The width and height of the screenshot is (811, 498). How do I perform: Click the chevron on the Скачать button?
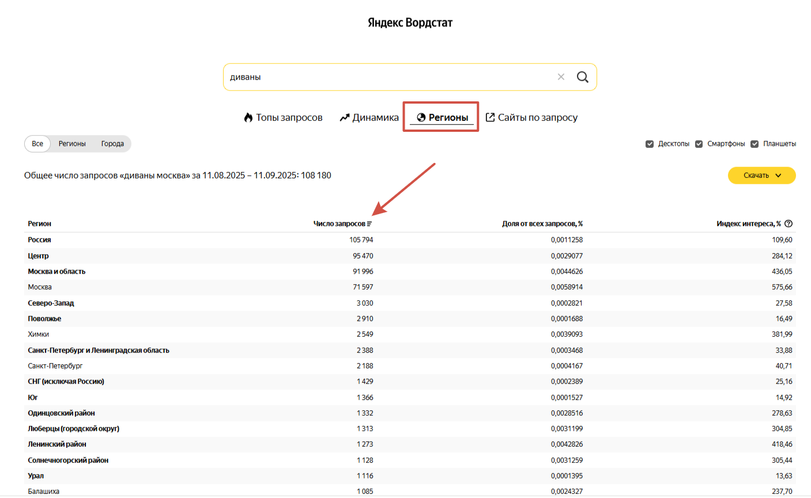click(778, 176)
